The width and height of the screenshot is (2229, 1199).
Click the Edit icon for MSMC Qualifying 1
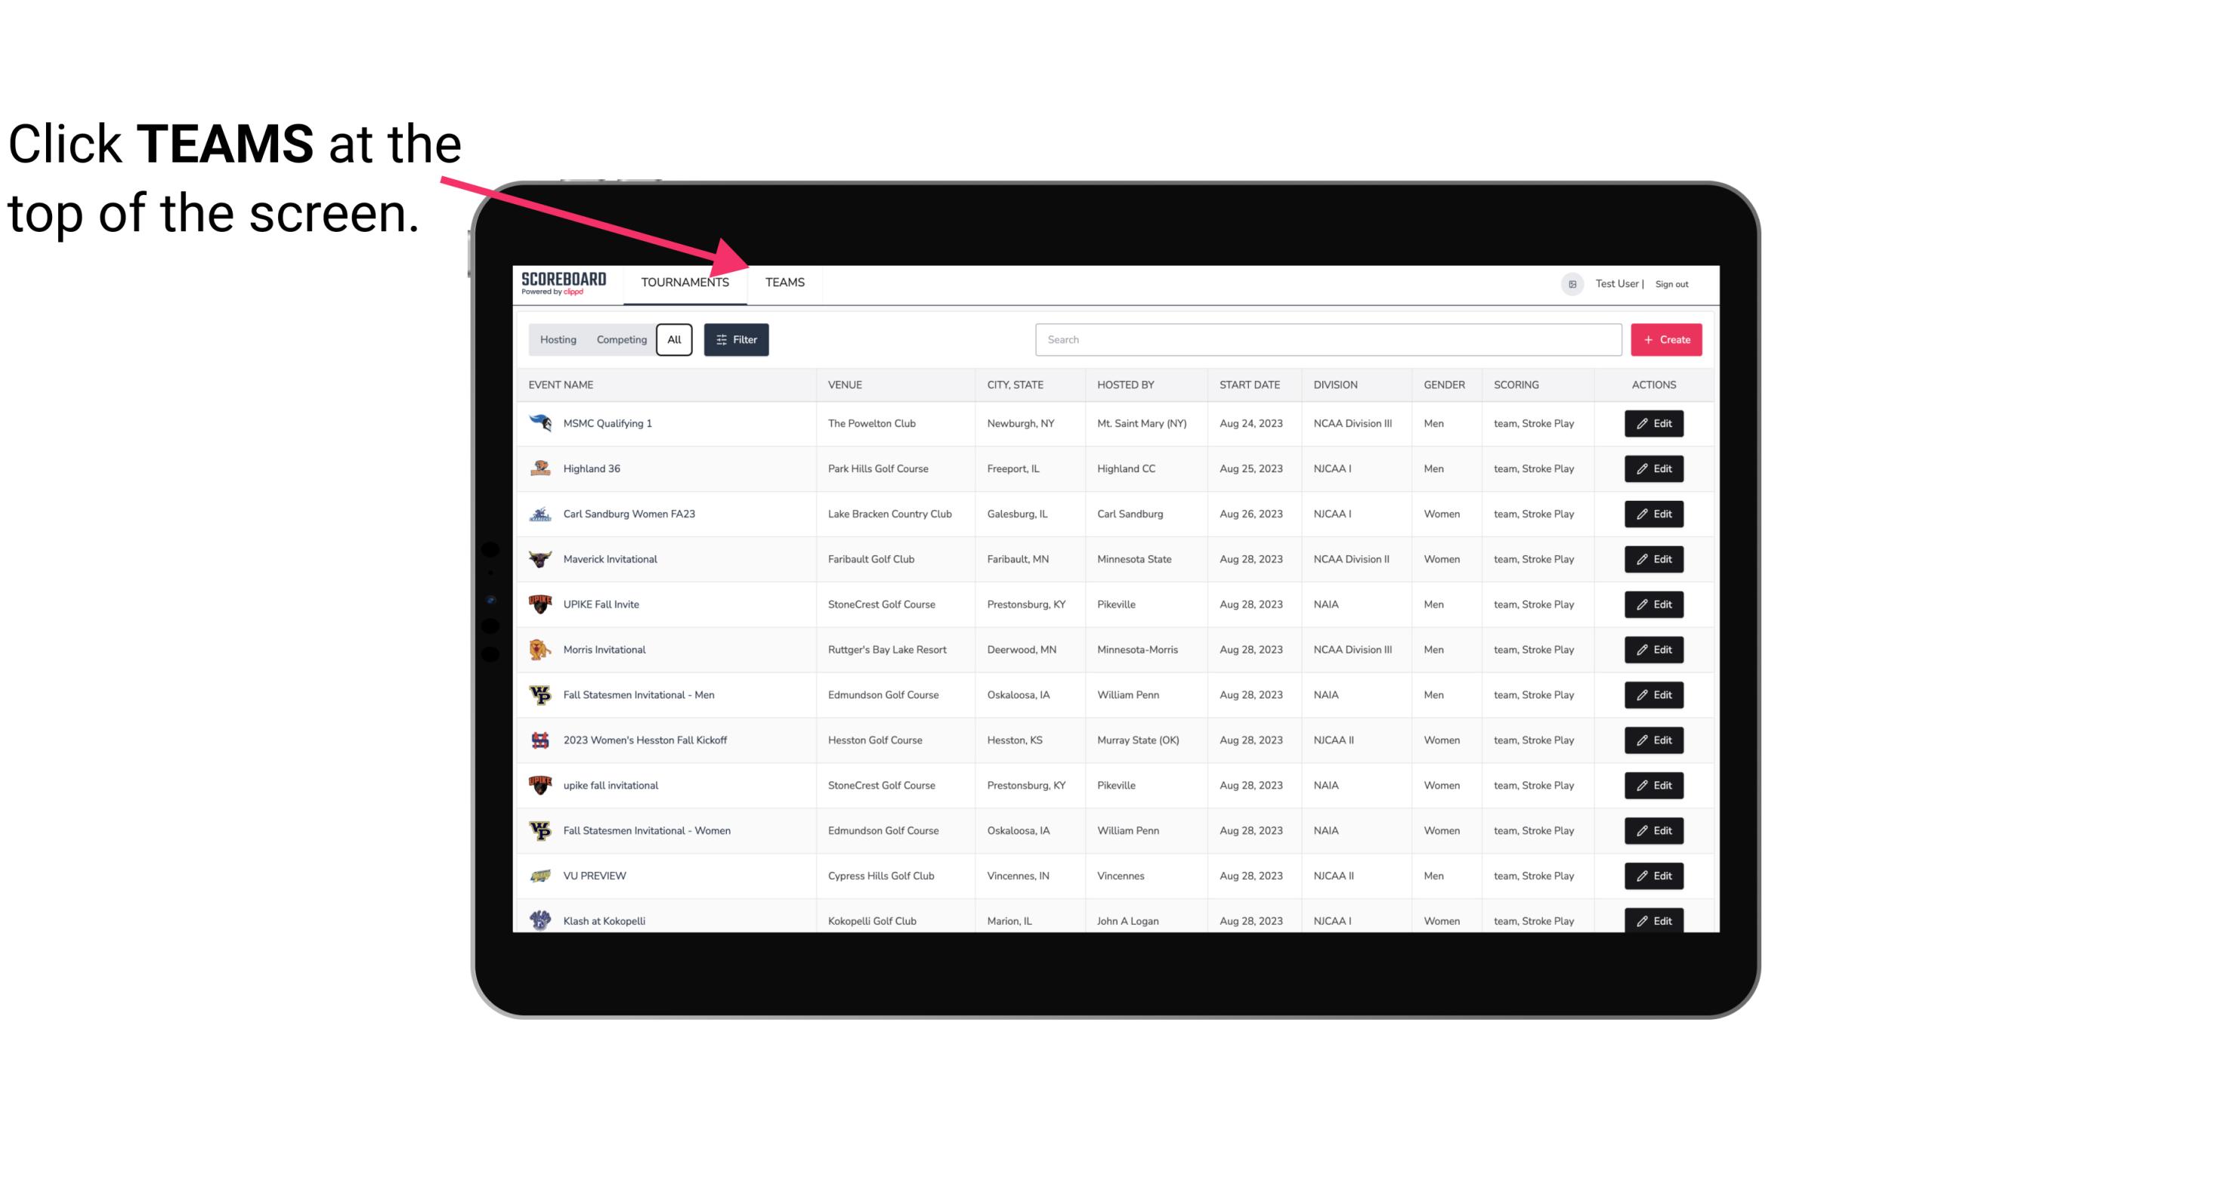[x=1655, y=424]
